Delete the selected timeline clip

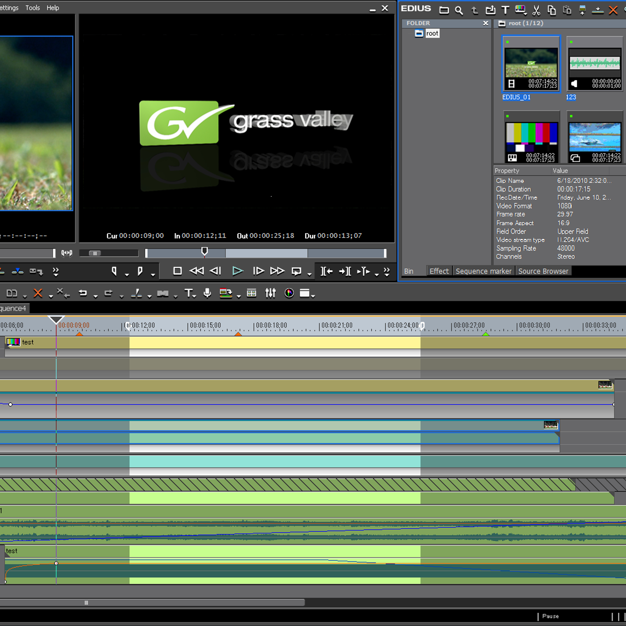(x=38, y=293)
